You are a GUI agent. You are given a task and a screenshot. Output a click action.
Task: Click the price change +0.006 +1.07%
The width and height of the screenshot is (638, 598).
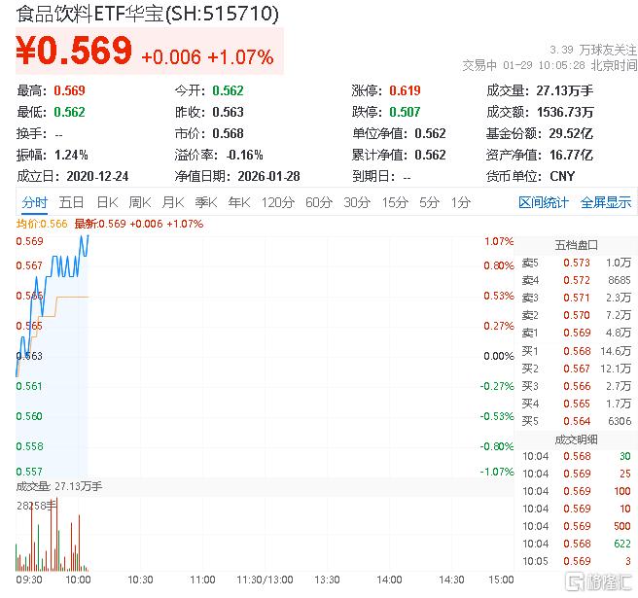click(x=207, y=57)
